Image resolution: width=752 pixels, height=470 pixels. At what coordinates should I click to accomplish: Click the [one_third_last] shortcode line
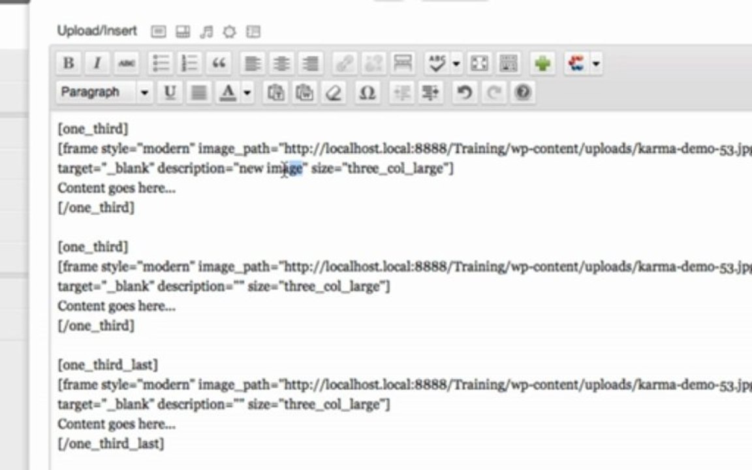[x=108, y=365]
